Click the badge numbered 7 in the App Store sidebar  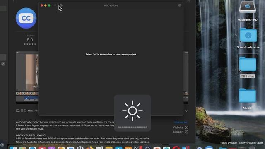(3, 64)
